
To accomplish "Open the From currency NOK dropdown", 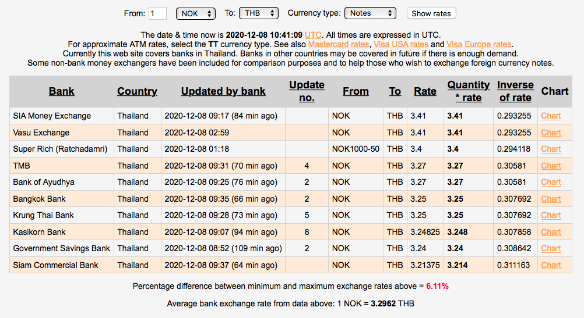I will pos(195,13).
